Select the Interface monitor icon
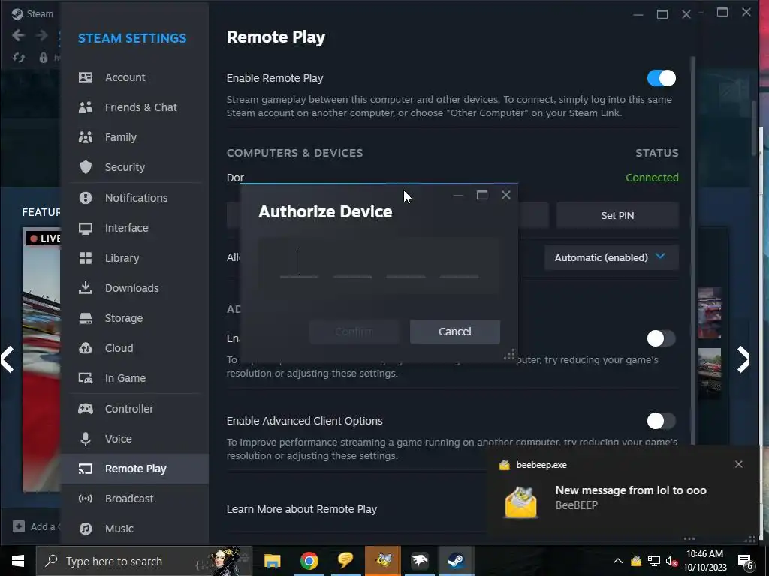 pos(86,228)
